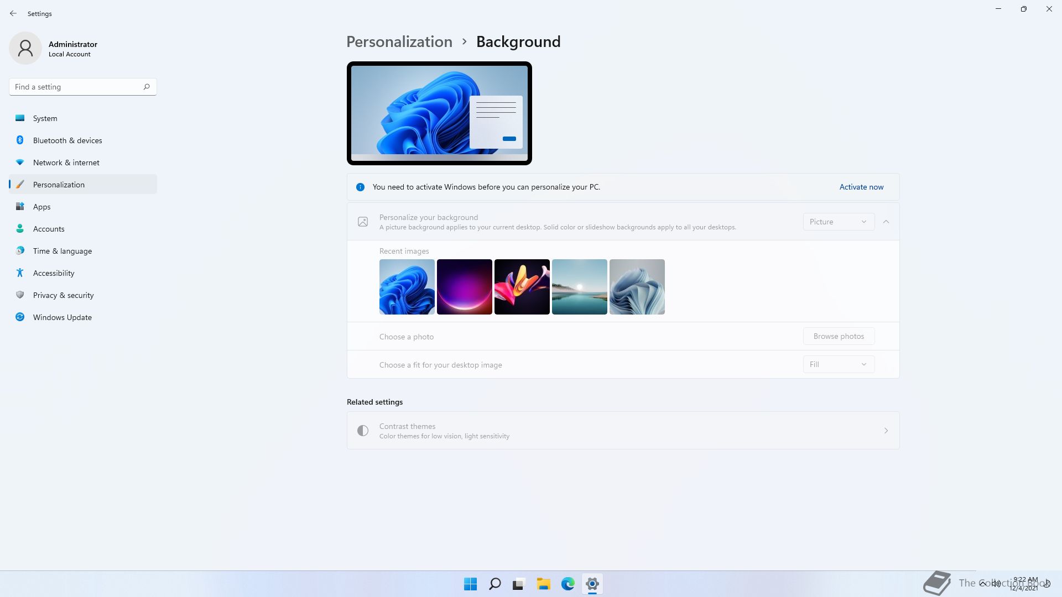
Task: Select the Accessibility category
Action: (x=54, y=273)
